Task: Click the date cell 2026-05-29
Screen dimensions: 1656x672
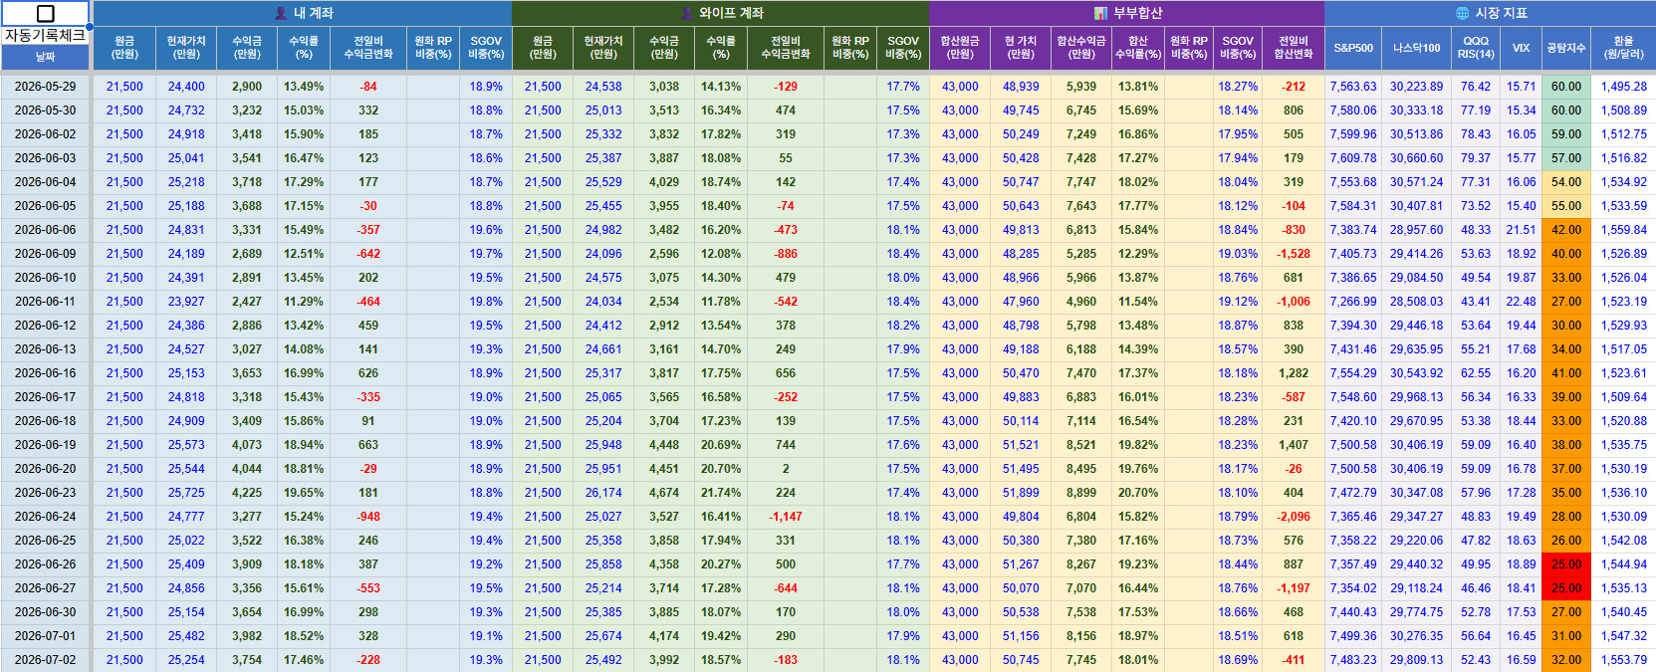Action: click(x=45, y=87)
